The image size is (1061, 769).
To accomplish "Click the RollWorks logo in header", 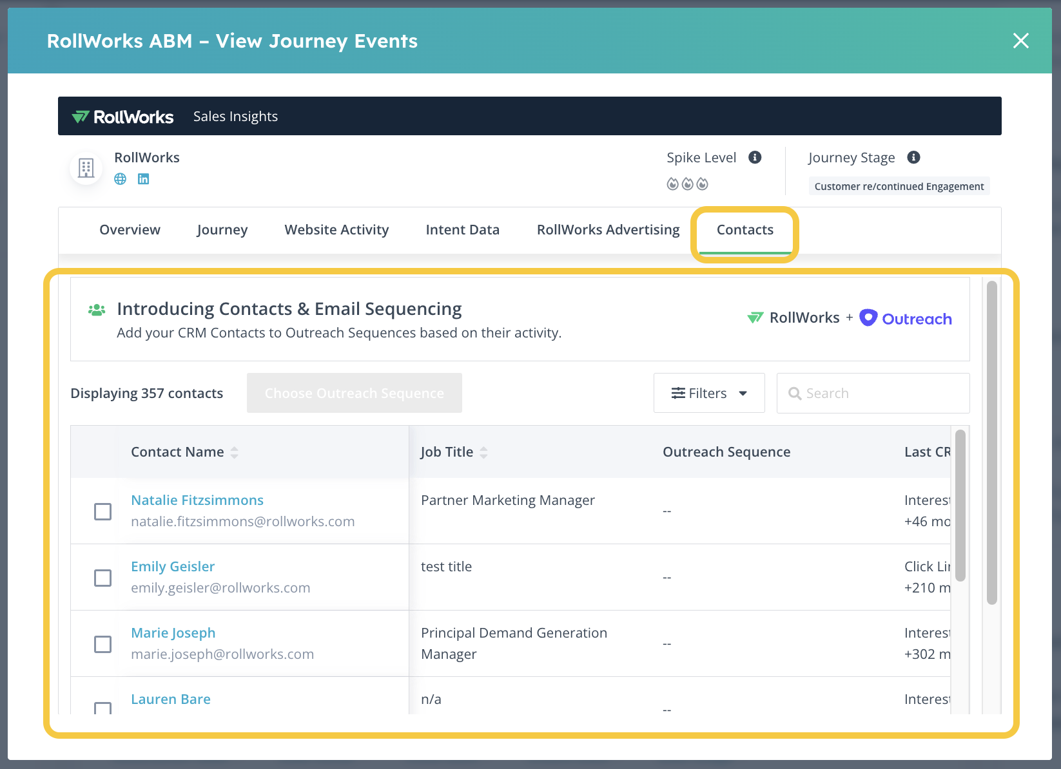I will [x=122, y=117].
